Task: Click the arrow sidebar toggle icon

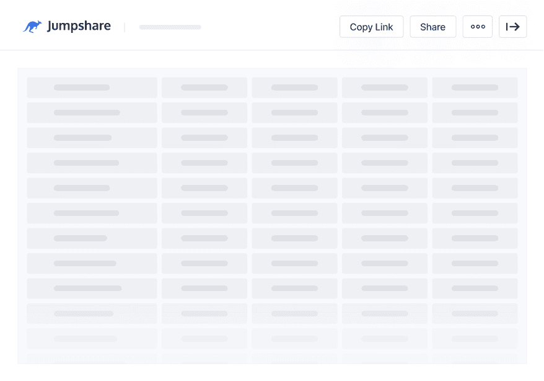Action: (512, 27)
